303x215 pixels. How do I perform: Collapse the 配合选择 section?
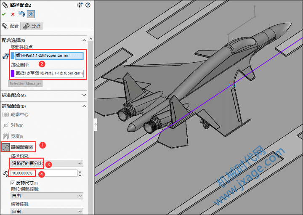click(x=84, y=40)
